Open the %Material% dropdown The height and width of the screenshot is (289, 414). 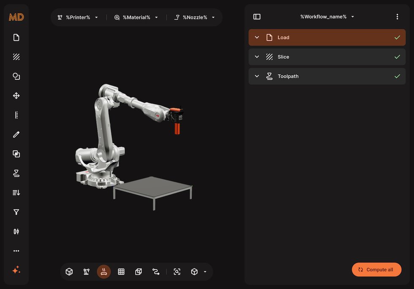136,17
